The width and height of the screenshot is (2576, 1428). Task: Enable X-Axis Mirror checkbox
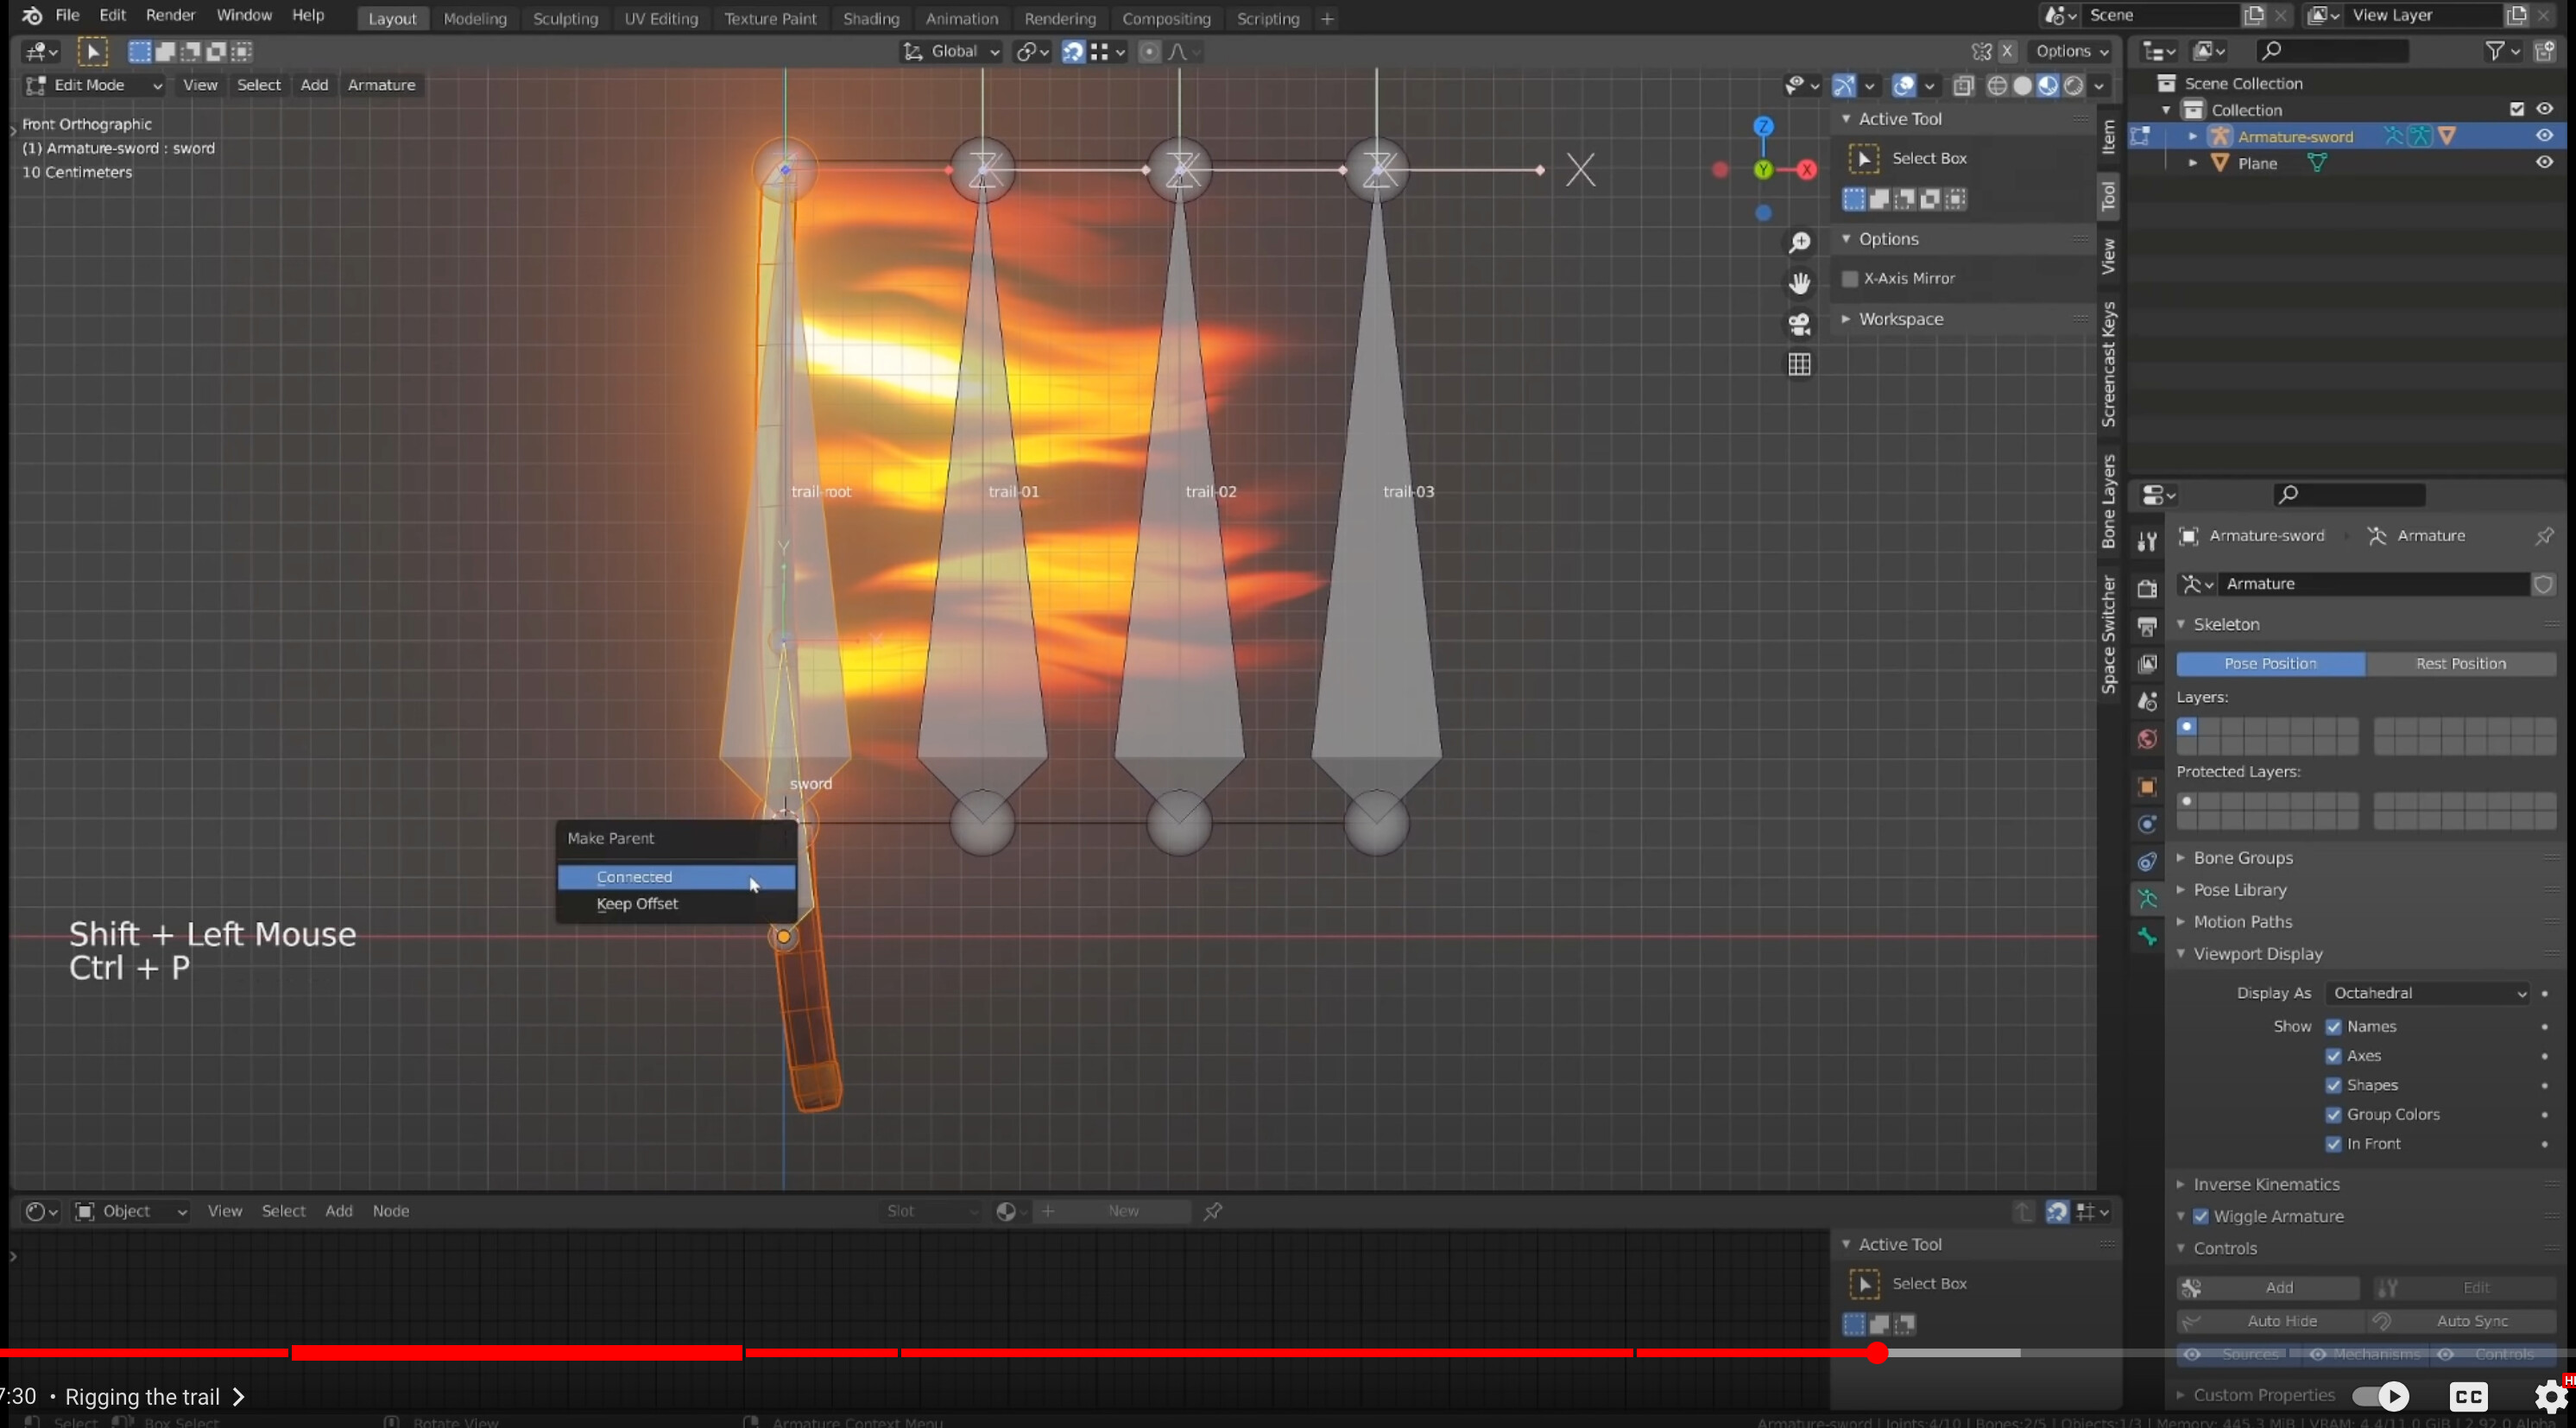point(1851,279)
